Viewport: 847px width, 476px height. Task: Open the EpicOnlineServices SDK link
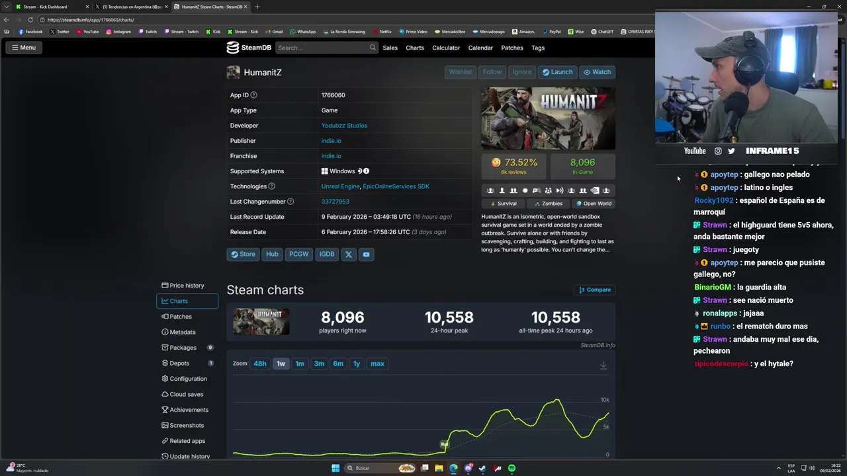396,186
